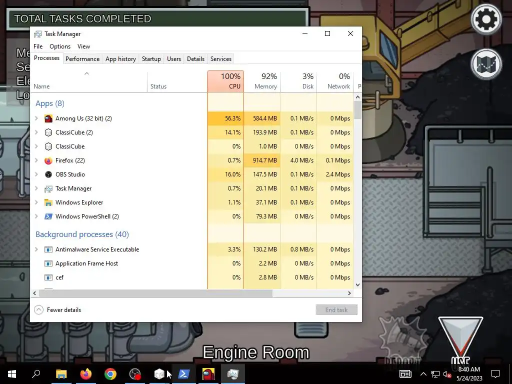Image resolution: width=512 pixels, height=384 pixels.
Task: Switch to PowerShell on the taskbar
Action: (x=184, y=374)
